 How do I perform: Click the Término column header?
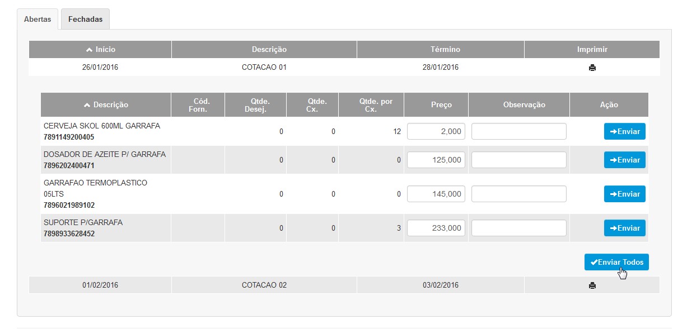(x=440, y=50)
